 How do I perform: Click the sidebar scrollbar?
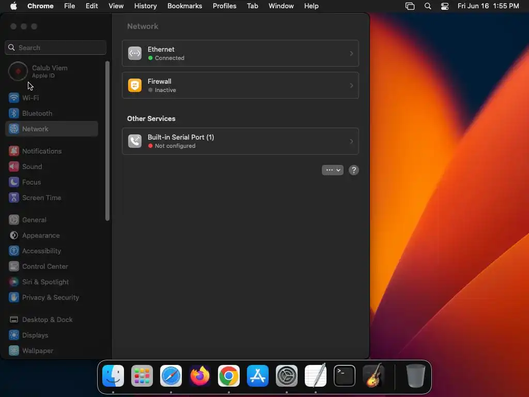coord(107,141)
